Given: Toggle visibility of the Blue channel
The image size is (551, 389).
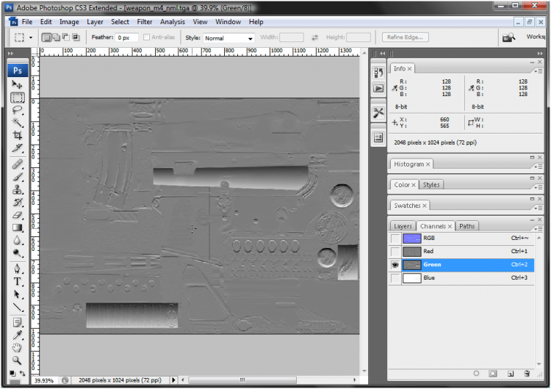Looking at the screenshot, I should click(x=395, y=278).
